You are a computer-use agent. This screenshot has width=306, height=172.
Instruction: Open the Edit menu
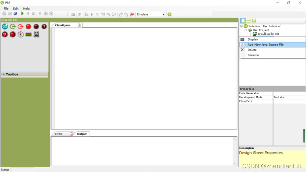[x=15, y=8]
